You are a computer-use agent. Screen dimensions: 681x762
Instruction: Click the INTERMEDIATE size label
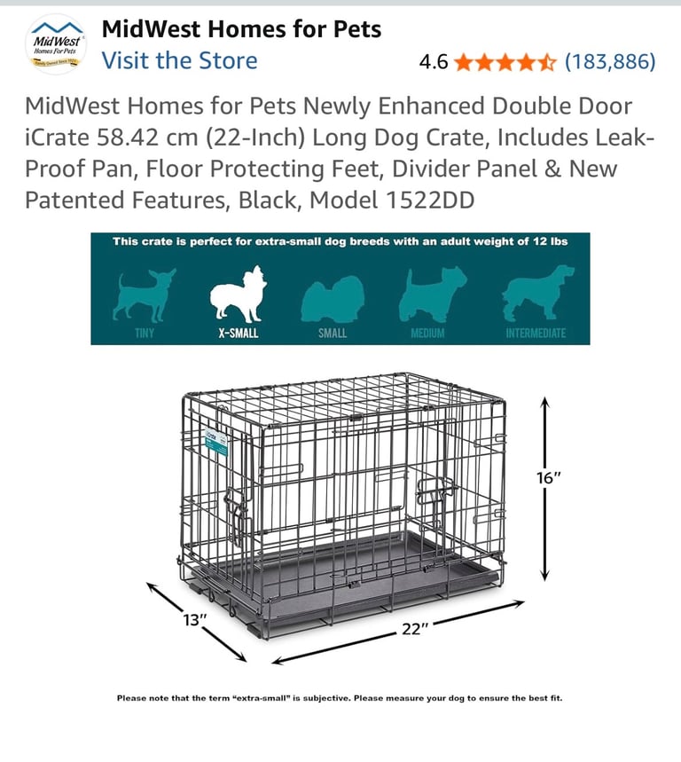(536, 334)
